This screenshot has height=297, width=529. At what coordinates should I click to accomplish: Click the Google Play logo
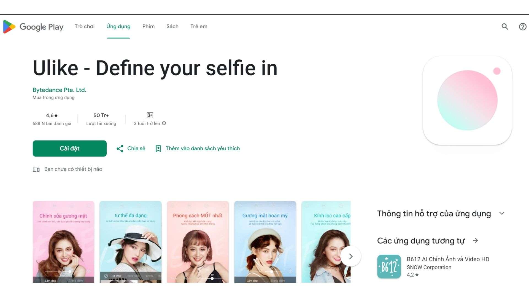[x=33, y=27]
